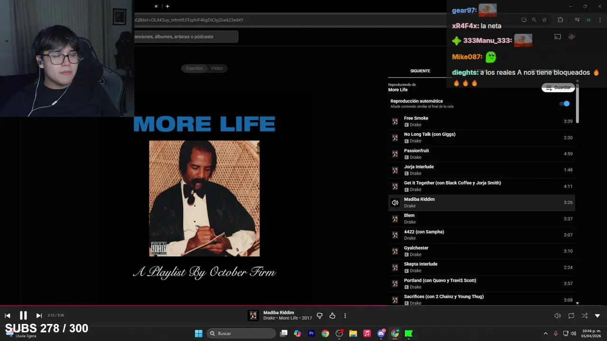Pause playback with the pause button
Image resolution: width=607 pixels, height=341 pixels.
(23, 315)
